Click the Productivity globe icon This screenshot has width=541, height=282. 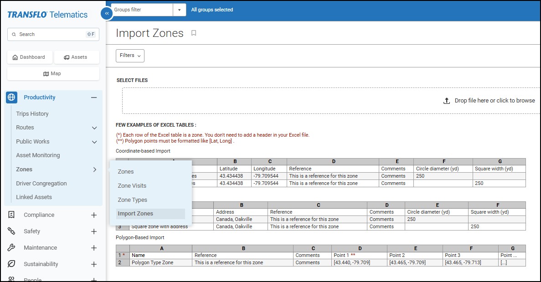[11, 97]
